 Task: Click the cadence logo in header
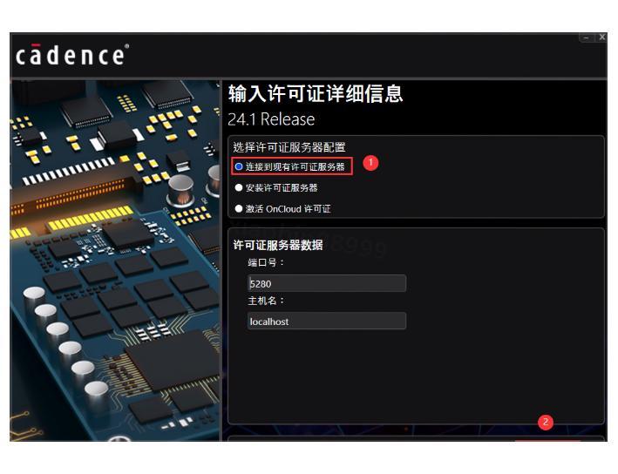[72, 55]
